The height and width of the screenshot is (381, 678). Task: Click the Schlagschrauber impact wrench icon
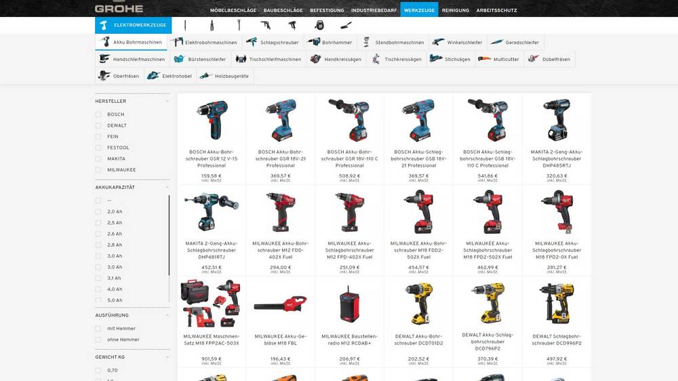[x=252, y=43]
